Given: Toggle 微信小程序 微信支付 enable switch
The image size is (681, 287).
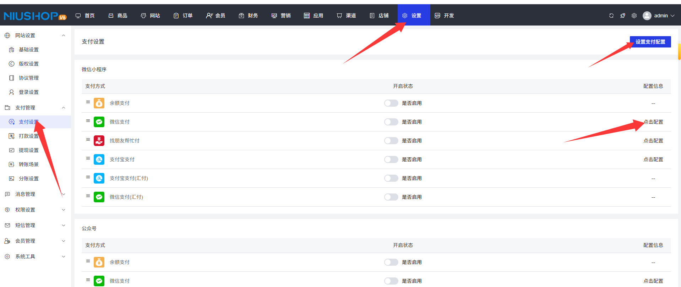Looking at the screenshot, I should (x=391, y=122).
